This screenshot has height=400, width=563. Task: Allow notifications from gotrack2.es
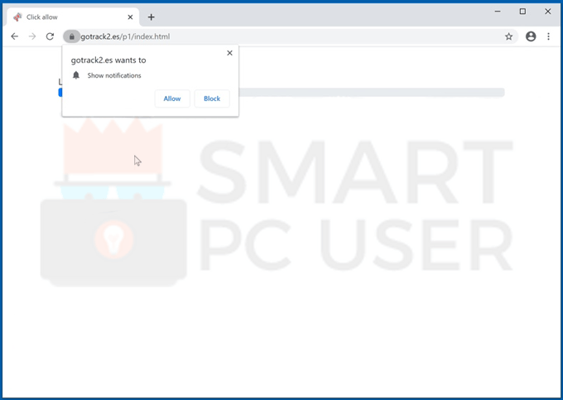click(172, 99)
